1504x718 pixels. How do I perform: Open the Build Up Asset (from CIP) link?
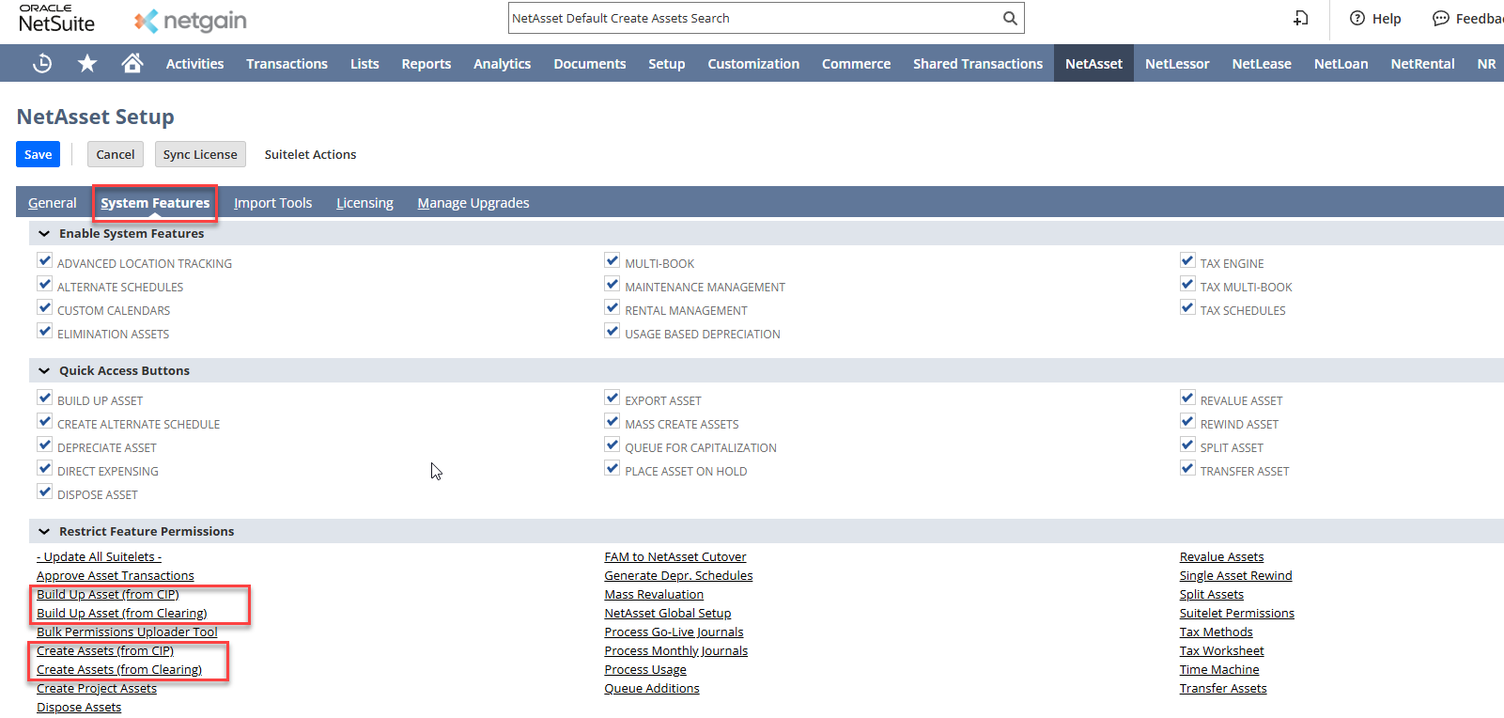tap(107, 594)
